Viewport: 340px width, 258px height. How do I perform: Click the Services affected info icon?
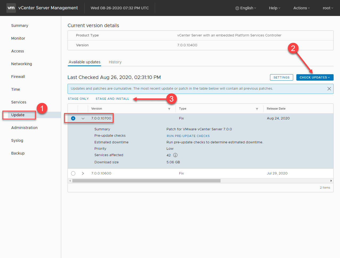pos(175,155)
